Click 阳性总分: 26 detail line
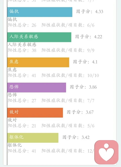Screen dimensions: 121x167 [22, 25]
